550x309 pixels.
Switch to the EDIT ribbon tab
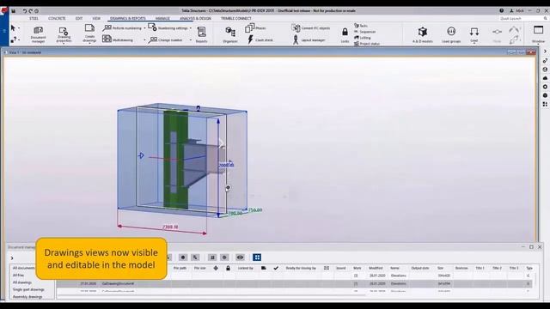(79, 18)
